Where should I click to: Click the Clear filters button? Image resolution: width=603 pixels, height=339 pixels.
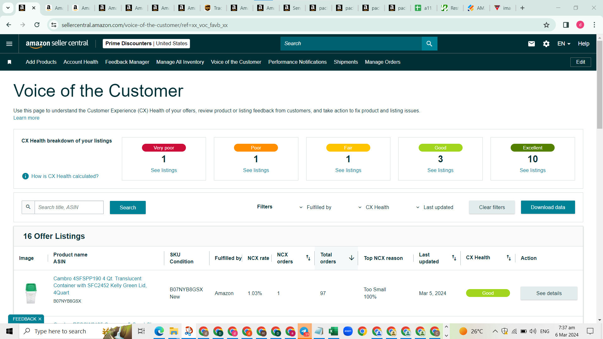point(492,207)
